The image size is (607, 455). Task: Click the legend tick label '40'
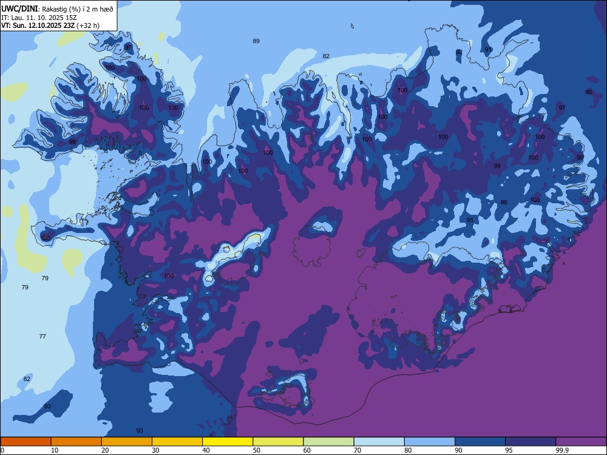pos(206,450)
